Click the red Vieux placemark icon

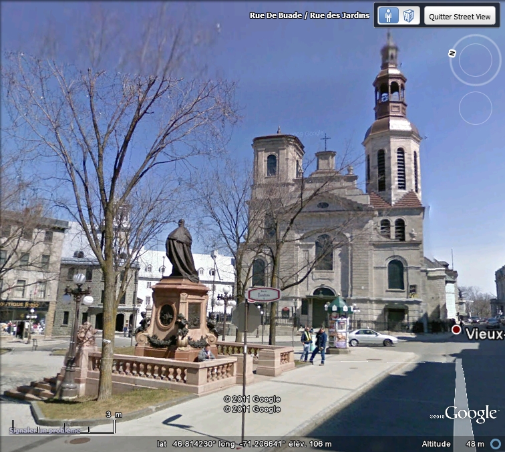456,329
